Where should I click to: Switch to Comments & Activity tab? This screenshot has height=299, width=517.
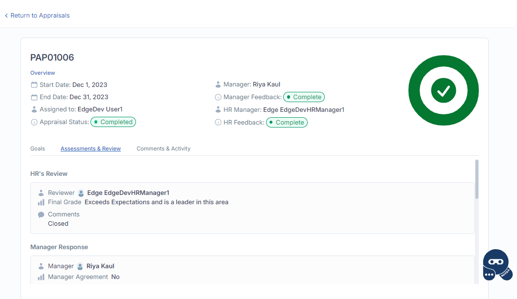tap(163, 149)
